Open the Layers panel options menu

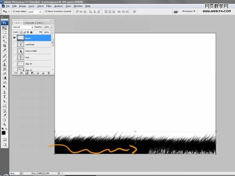tap(52, 23)
